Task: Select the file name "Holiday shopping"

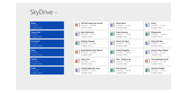Action: pyautogui.click(x=123, y=50)
